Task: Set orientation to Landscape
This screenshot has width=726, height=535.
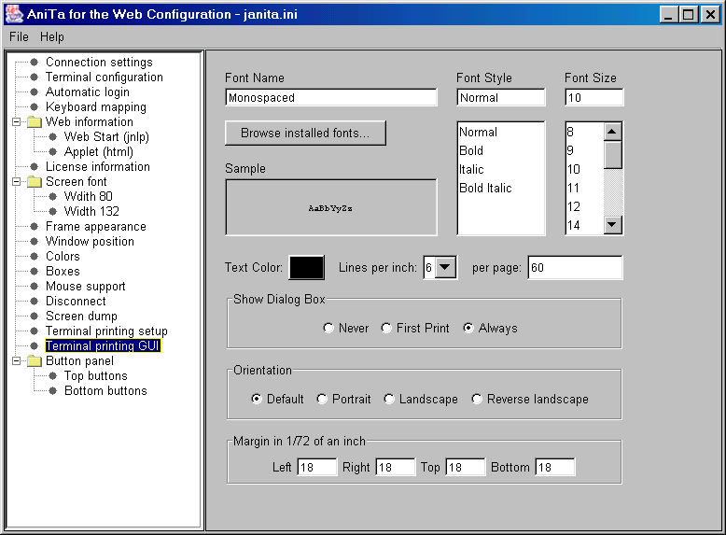Action: (389, 400)
